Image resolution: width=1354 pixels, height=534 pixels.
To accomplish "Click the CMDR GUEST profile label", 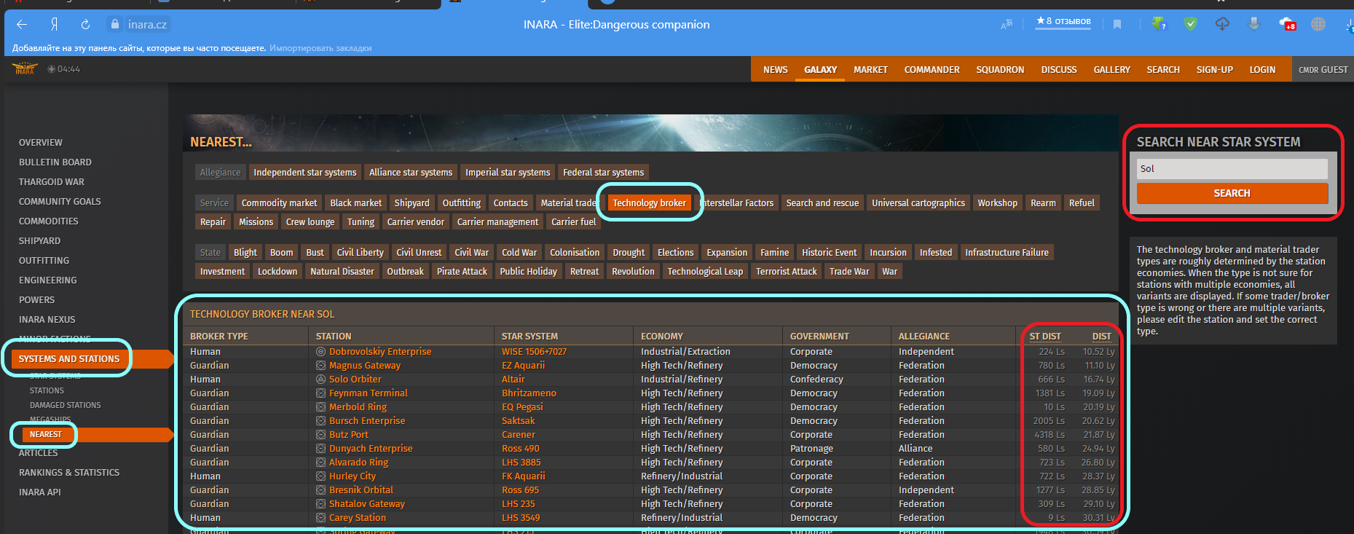I will [1323, 70].
